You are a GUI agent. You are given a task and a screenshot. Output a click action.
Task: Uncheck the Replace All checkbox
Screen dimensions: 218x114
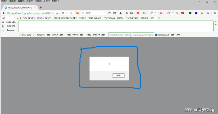(156, 35)
